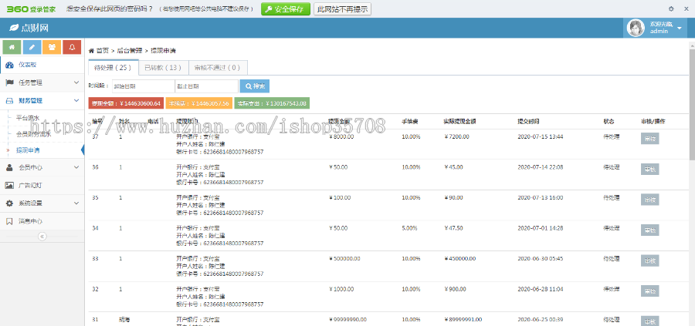Image resolution: width=695 pixels, height=326 pixels.
Task: Click the green home shortcut icon
Action: (x=12, y=47)
